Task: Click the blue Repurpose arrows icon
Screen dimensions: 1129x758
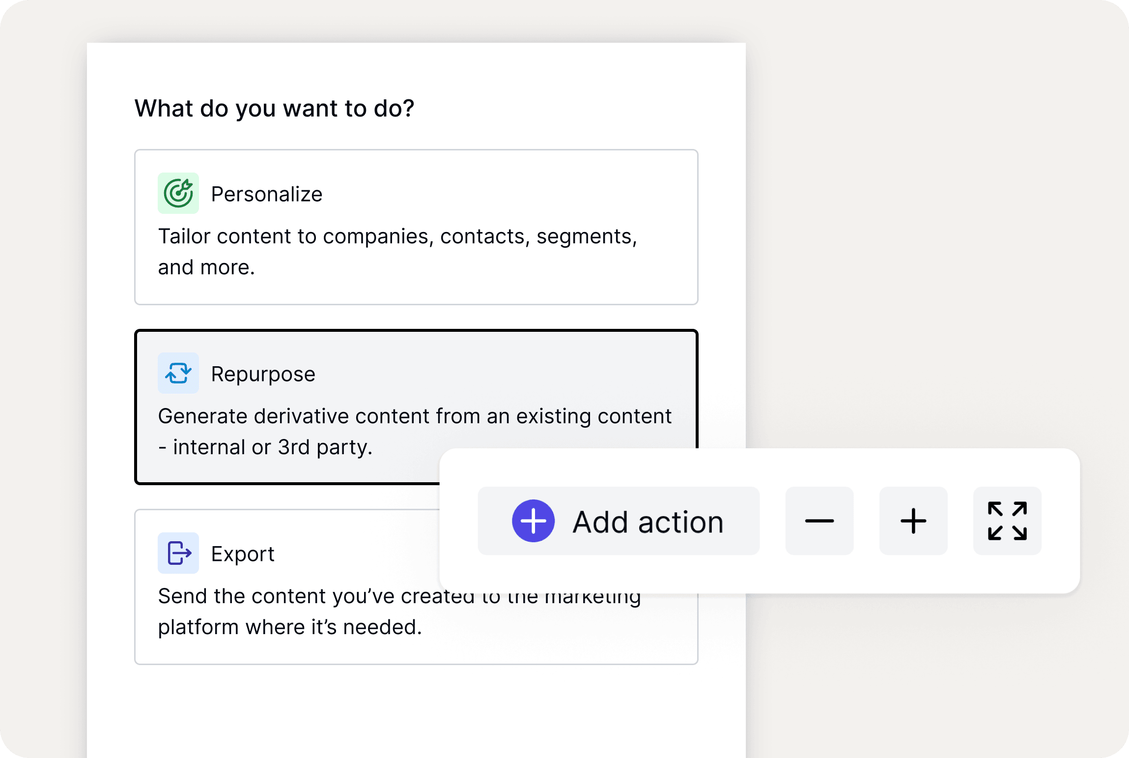Action: (178, 373)
